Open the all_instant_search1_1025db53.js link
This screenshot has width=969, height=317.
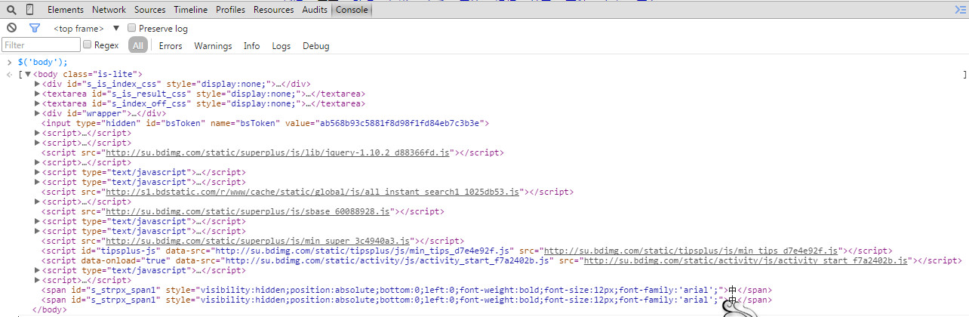coord(312,192)
